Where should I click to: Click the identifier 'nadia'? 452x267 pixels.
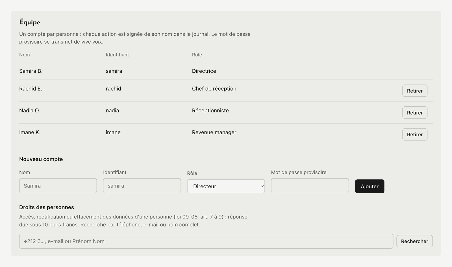pos(112,111)
